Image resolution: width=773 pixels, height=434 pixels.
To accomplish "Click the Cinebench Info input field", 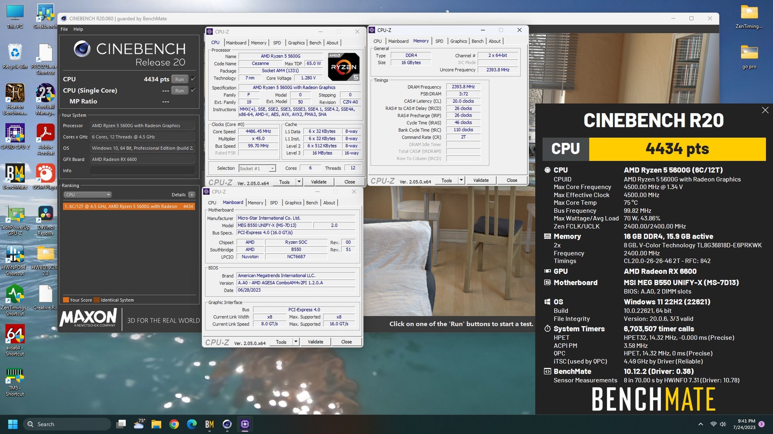I will 143,171.
